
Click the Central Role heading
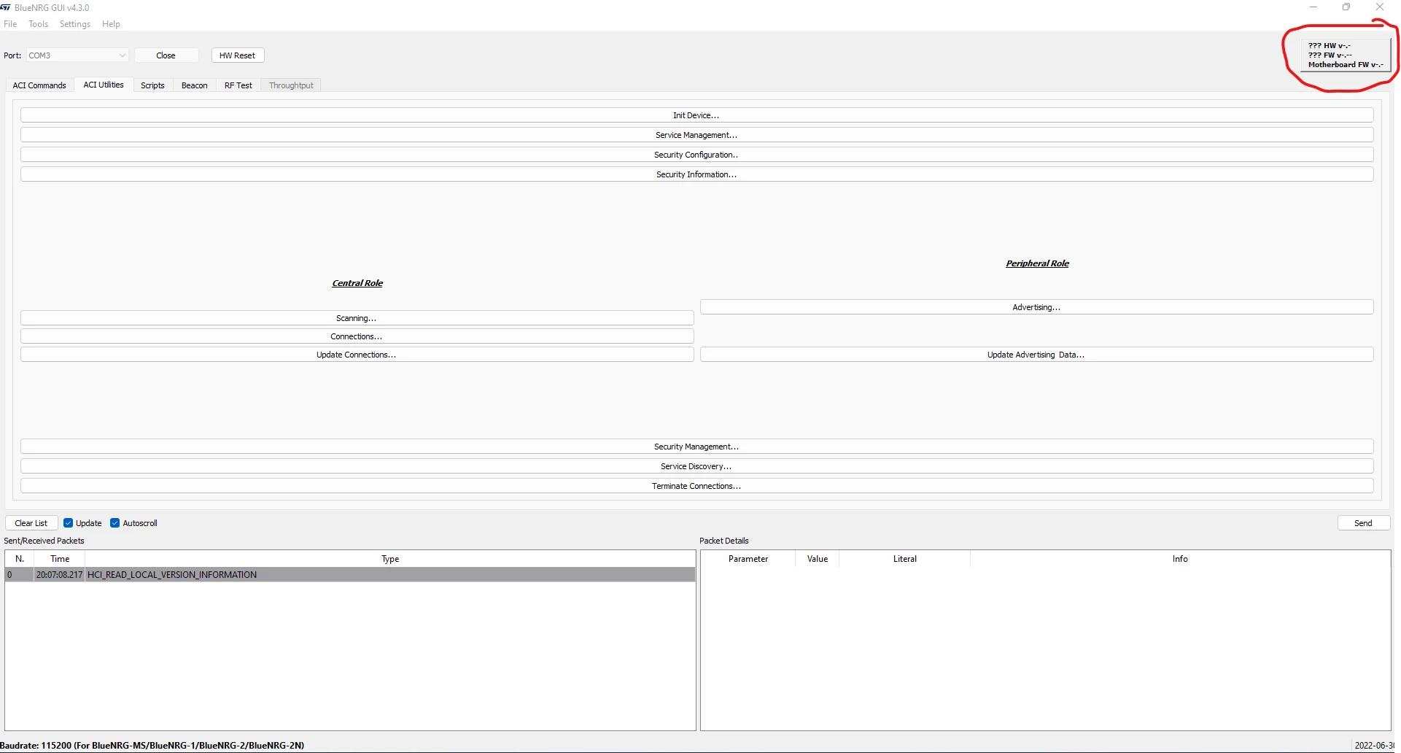357,283
